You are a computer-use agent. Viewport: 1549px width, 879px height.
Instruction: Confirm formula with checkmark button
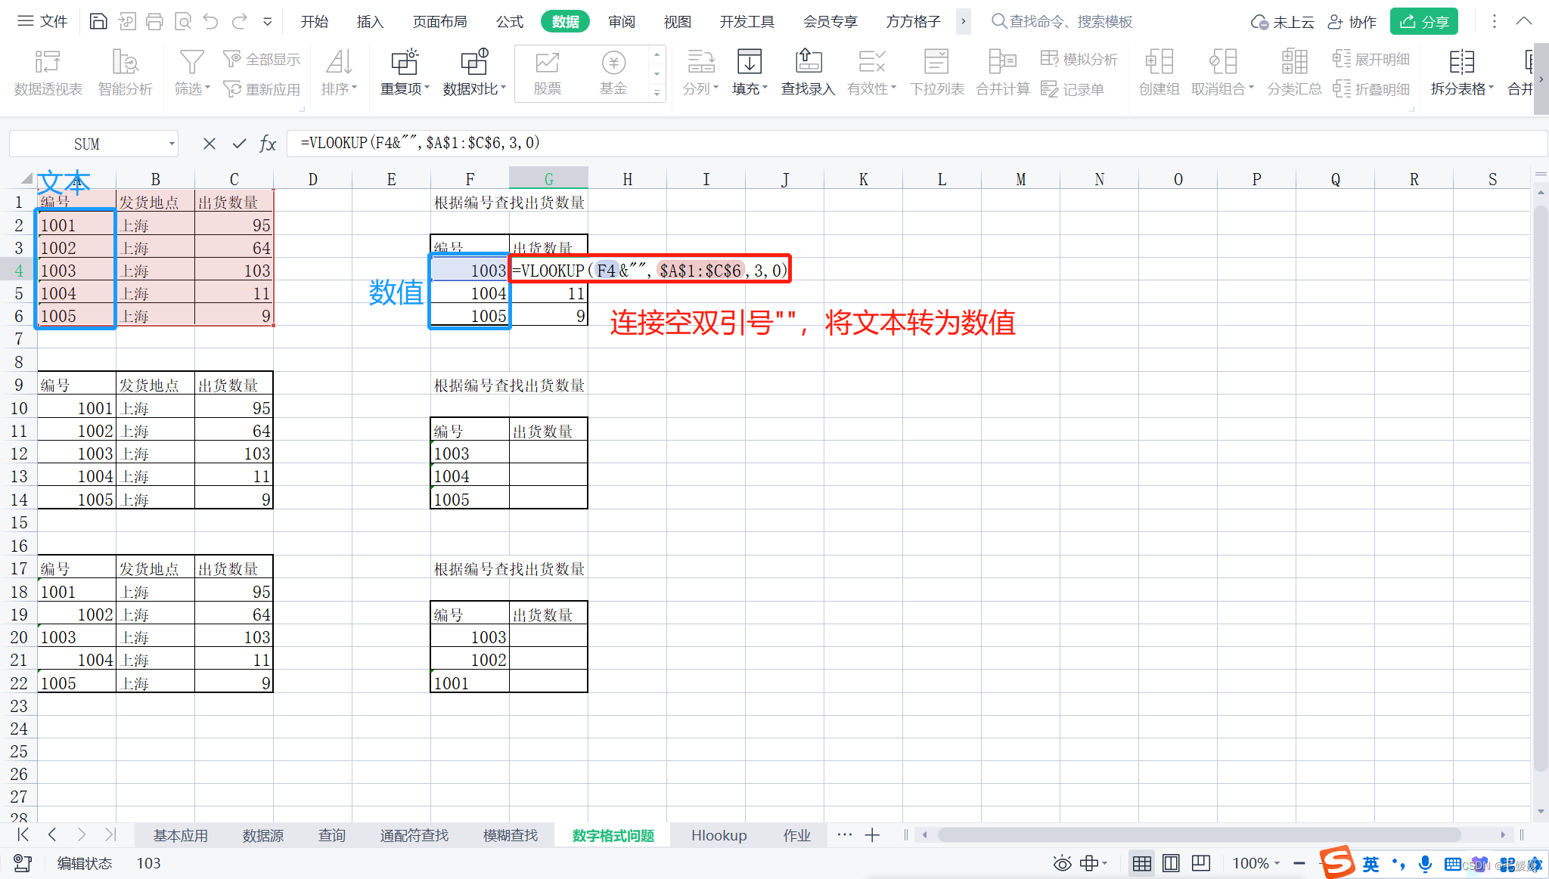pos(240,144)
